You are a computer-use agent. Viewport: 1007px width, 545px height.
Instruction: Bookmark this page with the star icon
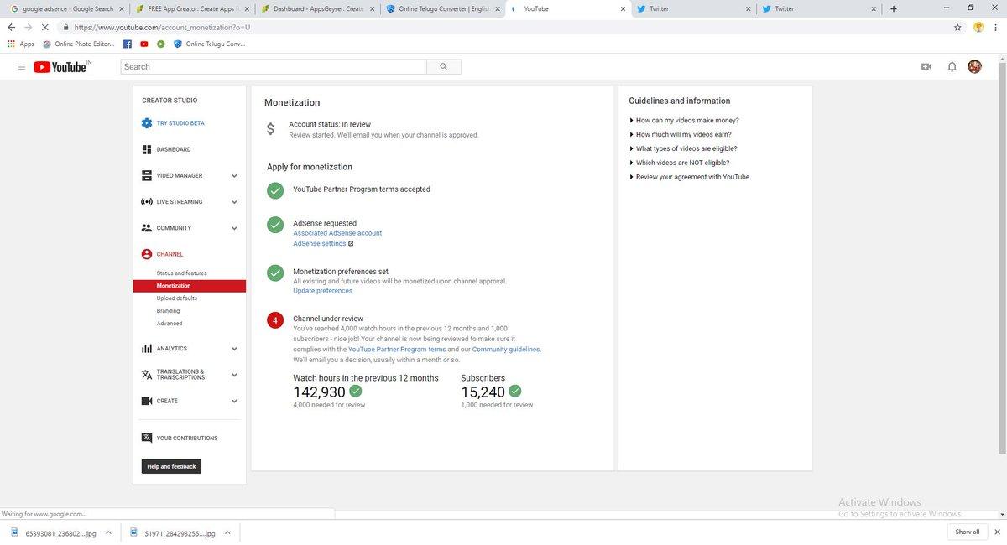pos(957,27)
